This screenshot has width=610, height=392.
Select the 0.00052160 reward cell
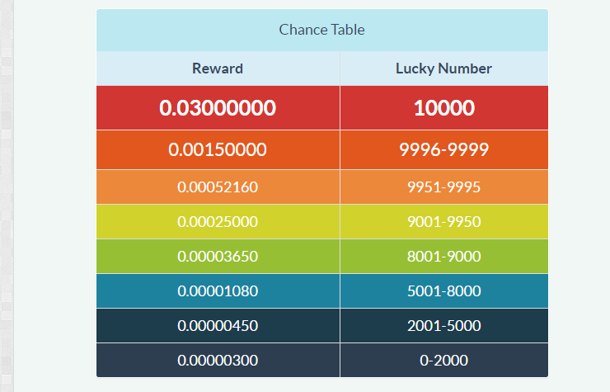point(218,187)
